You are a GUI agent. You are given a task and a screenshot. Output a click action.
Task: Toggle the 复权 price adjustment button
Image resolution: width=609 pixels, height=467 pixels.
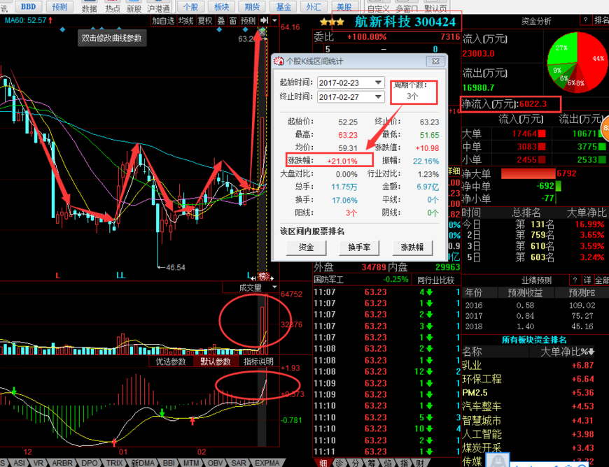(205, 20)
